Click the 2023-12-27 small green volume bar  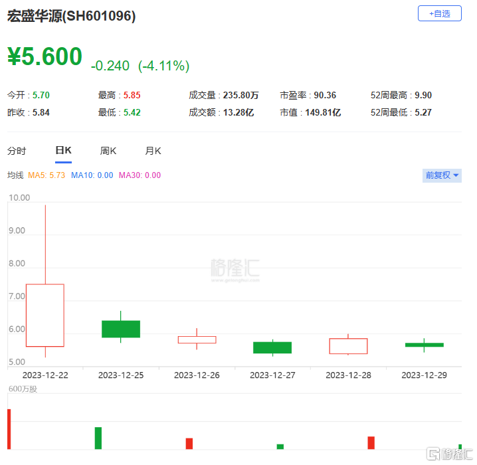tap(280, 447)
